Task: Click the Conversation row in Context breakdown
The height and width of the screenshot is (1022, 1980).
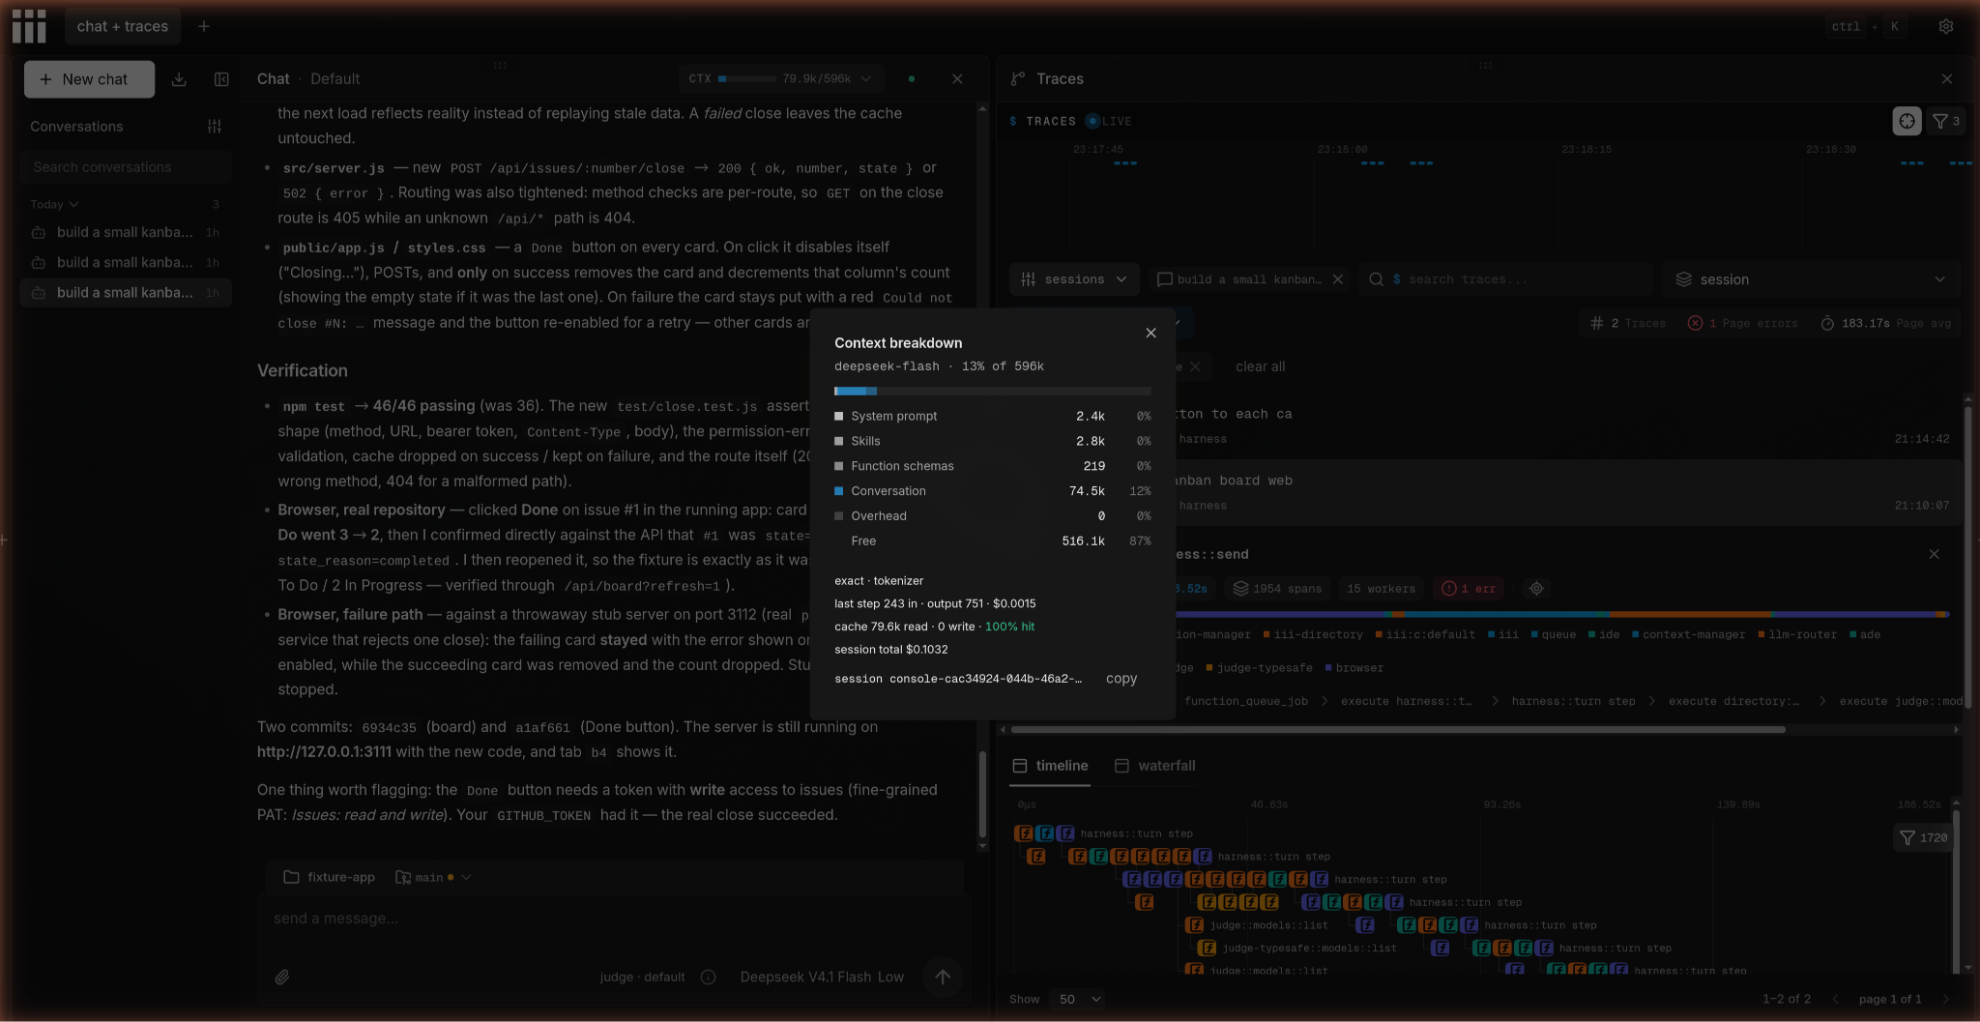Action: coord(992,491)
